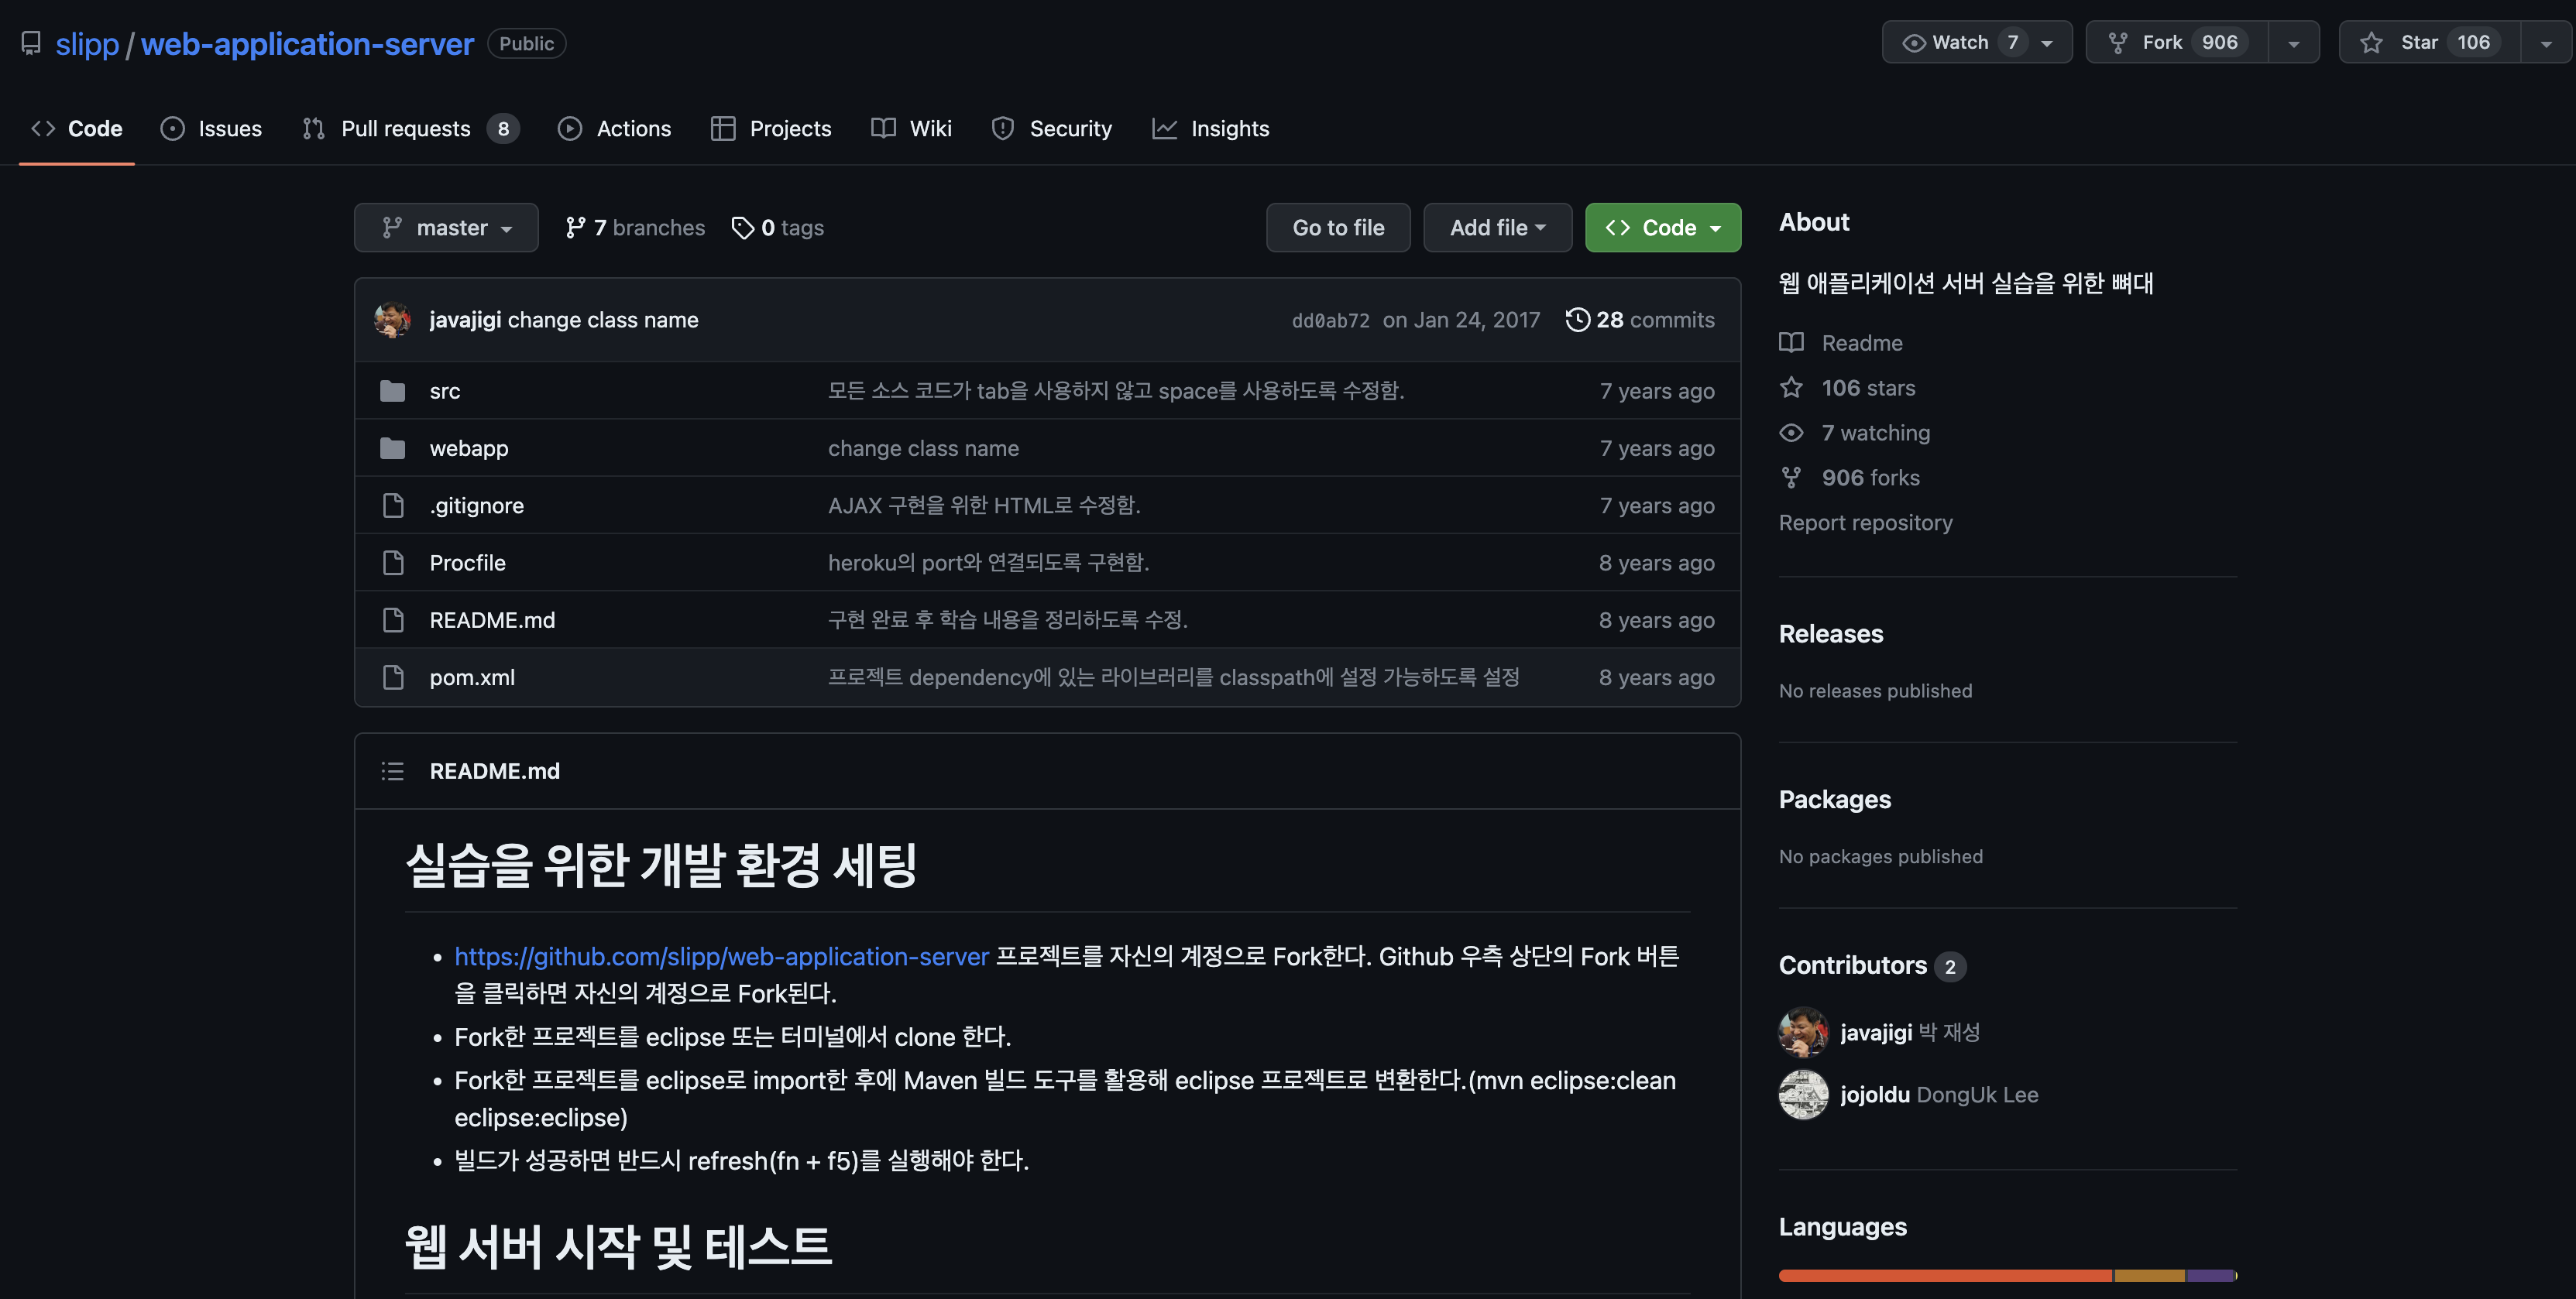Screen dimensions: 2576x1299
Task: Open the webapp folder icon
Action: [x=393, y=449]
